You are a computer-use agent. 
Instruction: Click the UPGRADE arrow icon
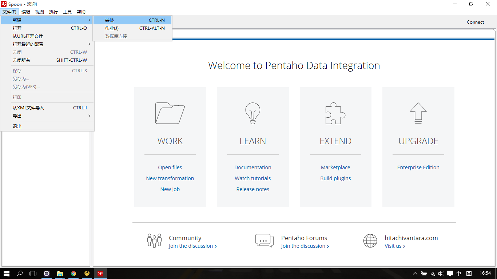click(x=418, y=113)
